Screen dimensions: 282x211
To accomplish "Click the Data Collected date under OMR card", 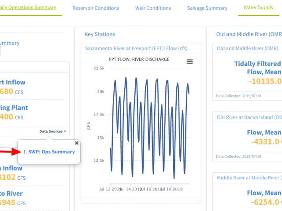I will pos(238,96).
